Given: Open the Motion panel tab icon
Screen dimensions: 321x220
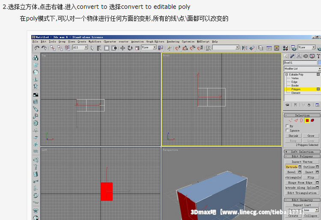Looking at the screenshot, I should [306, 56].
